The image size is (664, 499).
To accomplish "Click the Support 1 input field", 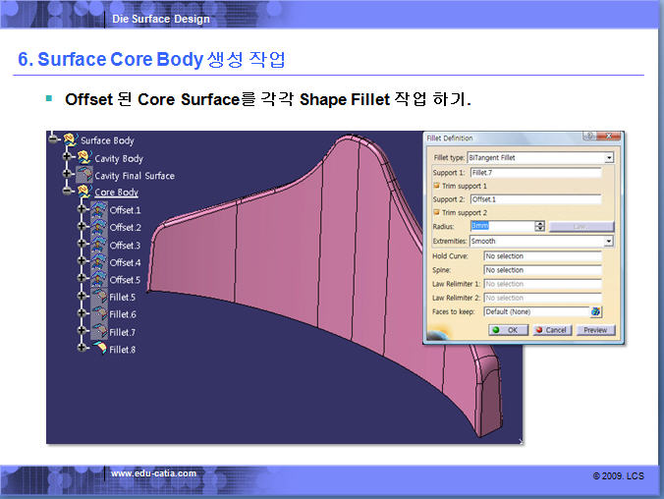I will click(x=541, y=172).
